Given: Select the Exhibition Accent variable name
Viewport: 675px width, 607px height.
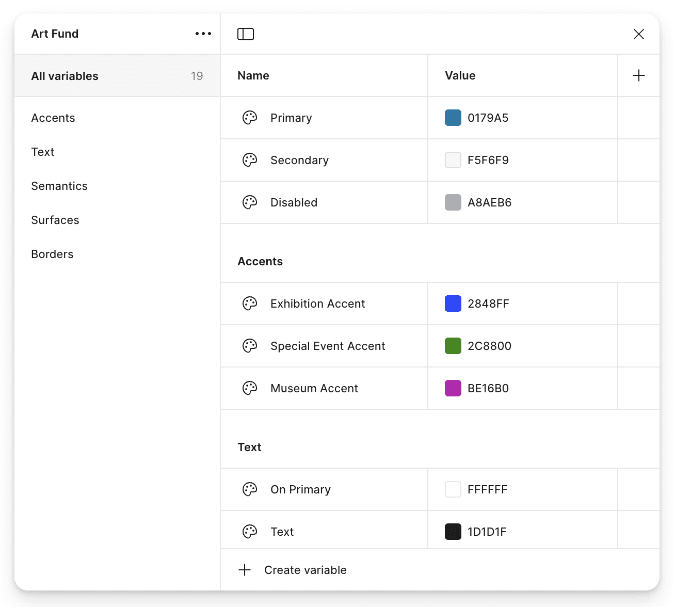Looking at the screenshot, I should tap(317, 303).
